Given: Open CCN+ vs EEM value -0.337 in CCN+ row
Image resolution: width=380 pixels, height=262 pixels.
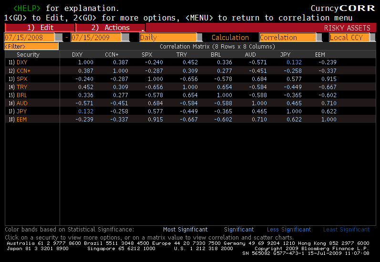Looking at the screenshot, I should click(328, 71).
